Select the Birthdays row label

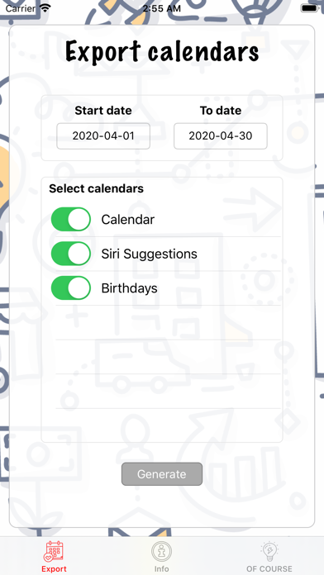[x=129, y=288]
